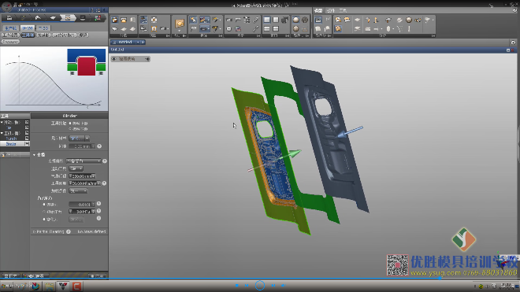The width and height of the screenshot is (520, 292).
Task: Select the radio button beside the 3.0 MPa field
Action: [44, 212]
